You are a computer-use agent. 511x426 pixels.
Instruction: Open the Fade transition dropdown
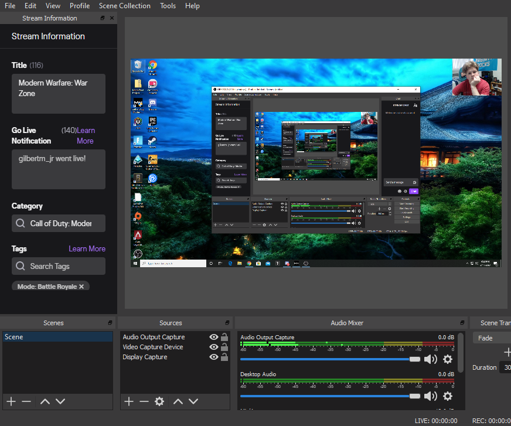[x=493, y=338]
